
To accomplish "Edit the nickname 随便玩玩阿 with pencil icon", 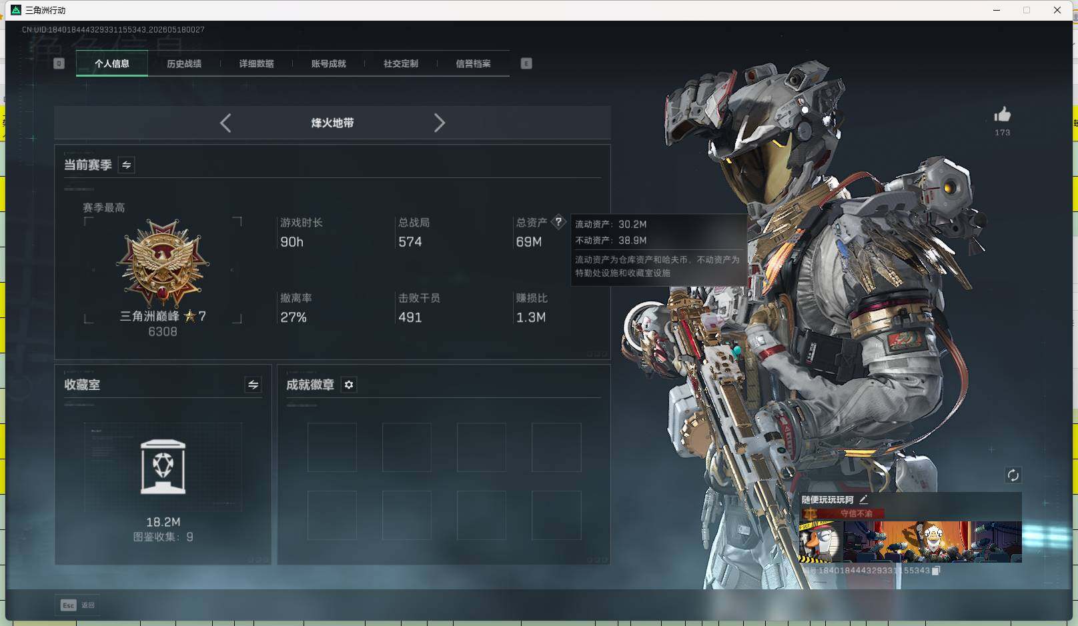I will [x=864, y=499].
